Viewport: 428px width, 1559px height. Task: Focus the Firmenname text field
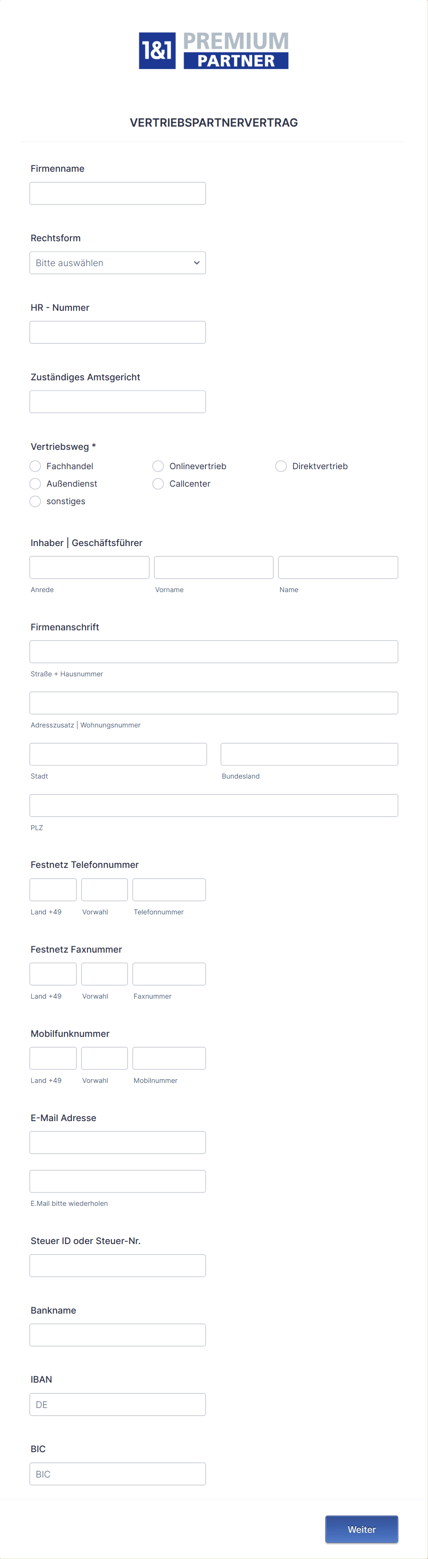click(117, 193)
